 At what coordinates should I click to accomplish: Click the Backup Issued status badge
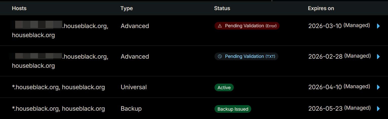tap(233, 109)
